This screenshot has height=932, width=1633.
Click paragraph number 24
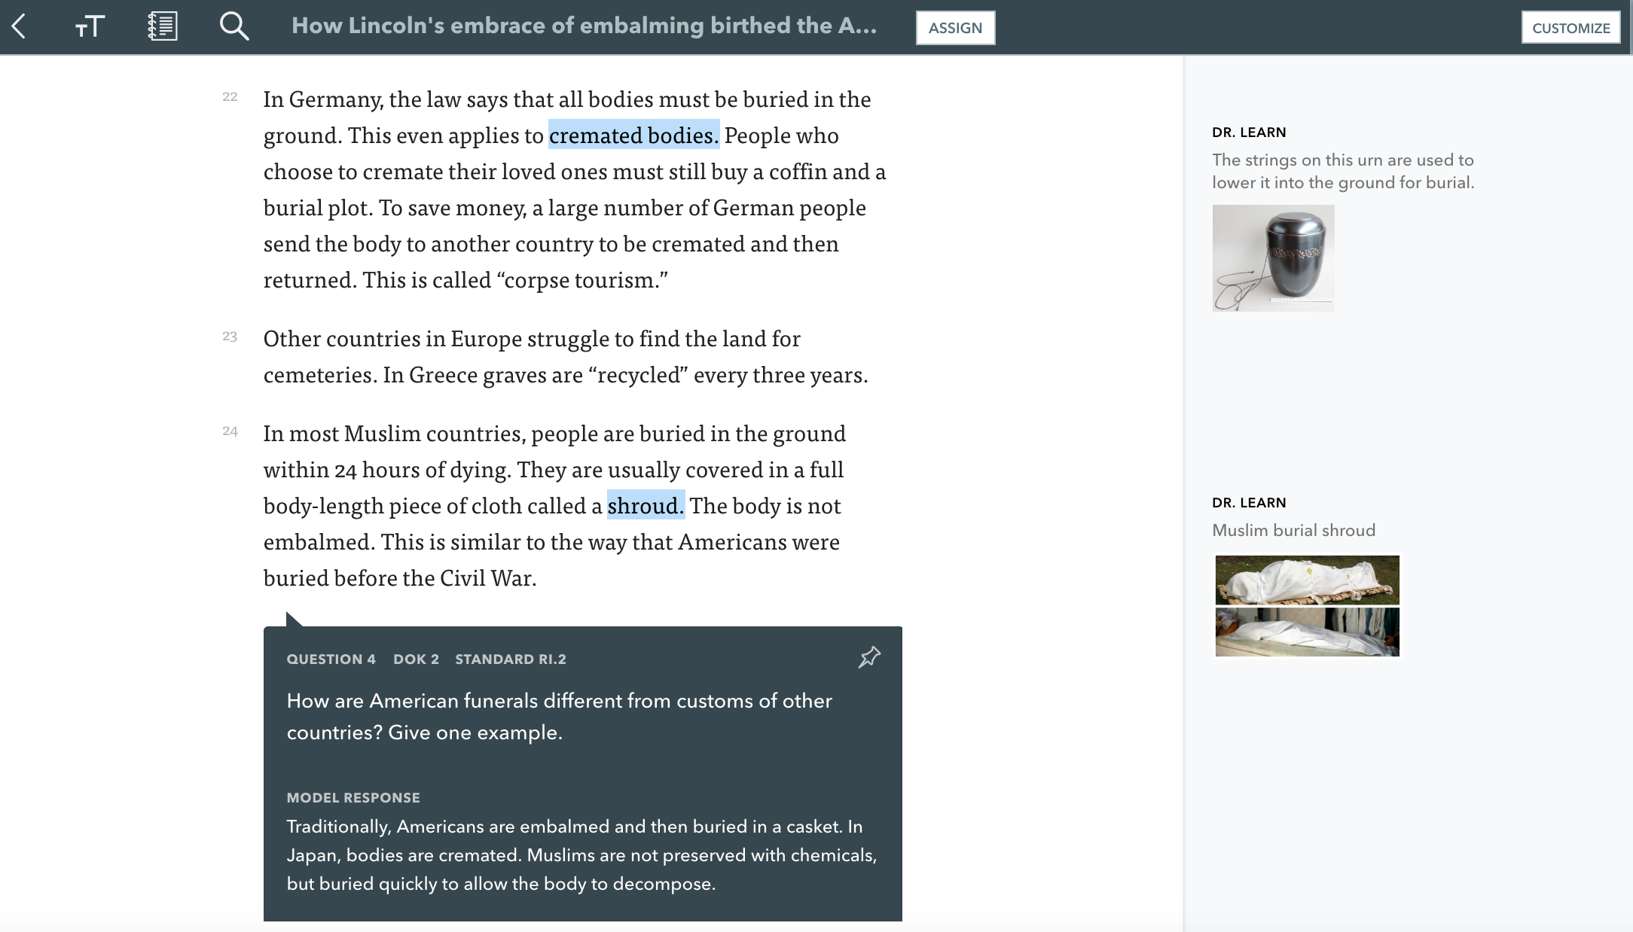pos(230,431)
